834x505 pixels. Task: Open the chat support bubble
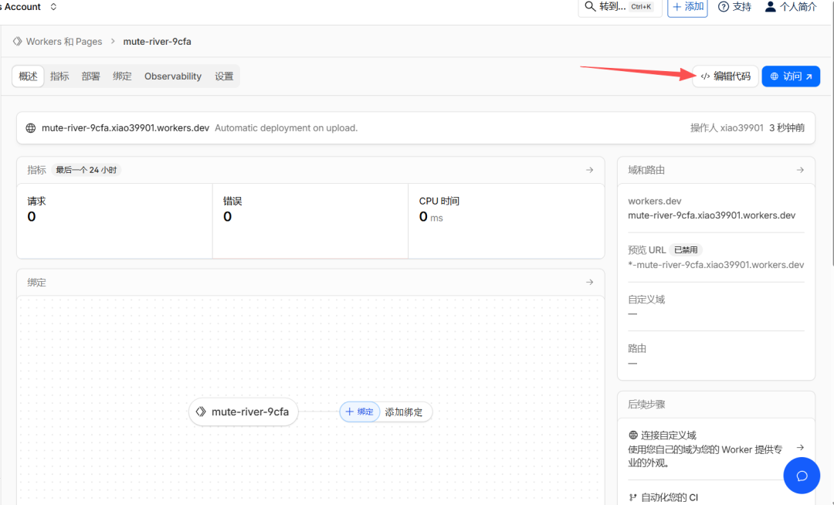pyautogui.click(x=802, y=476)
